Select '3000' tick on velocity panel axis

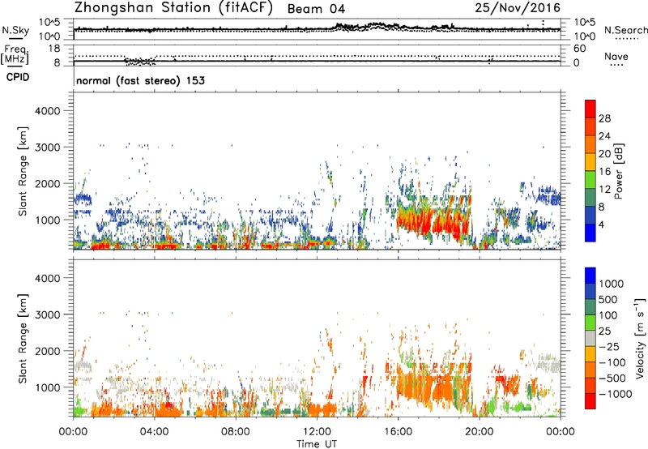[x=47, y=314]
